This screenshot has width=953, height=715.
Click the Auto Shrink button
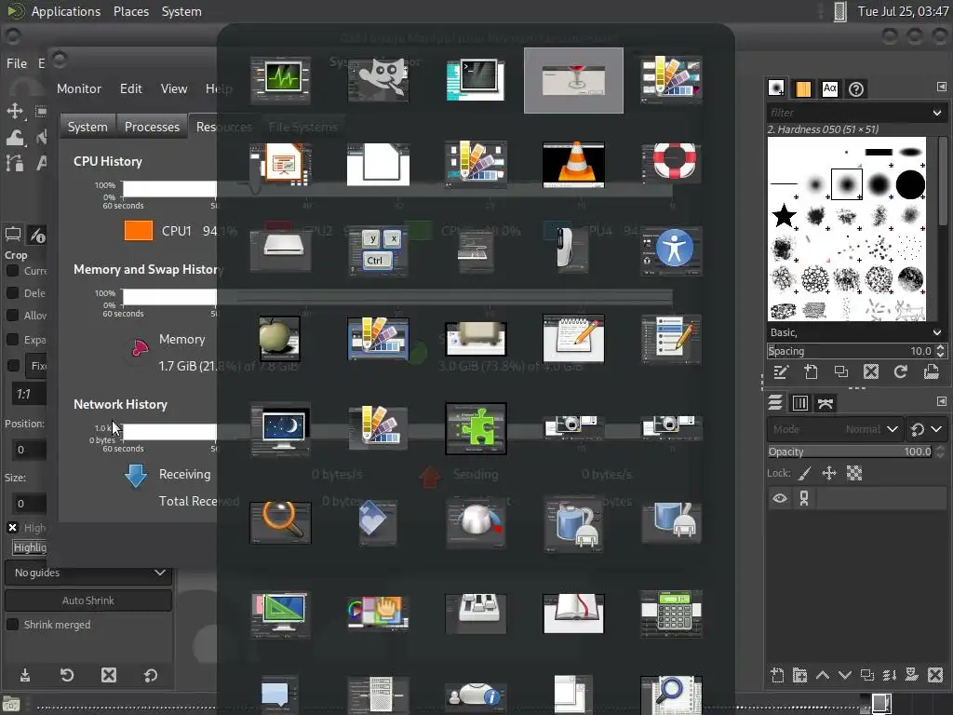click(x=88, y=600)
